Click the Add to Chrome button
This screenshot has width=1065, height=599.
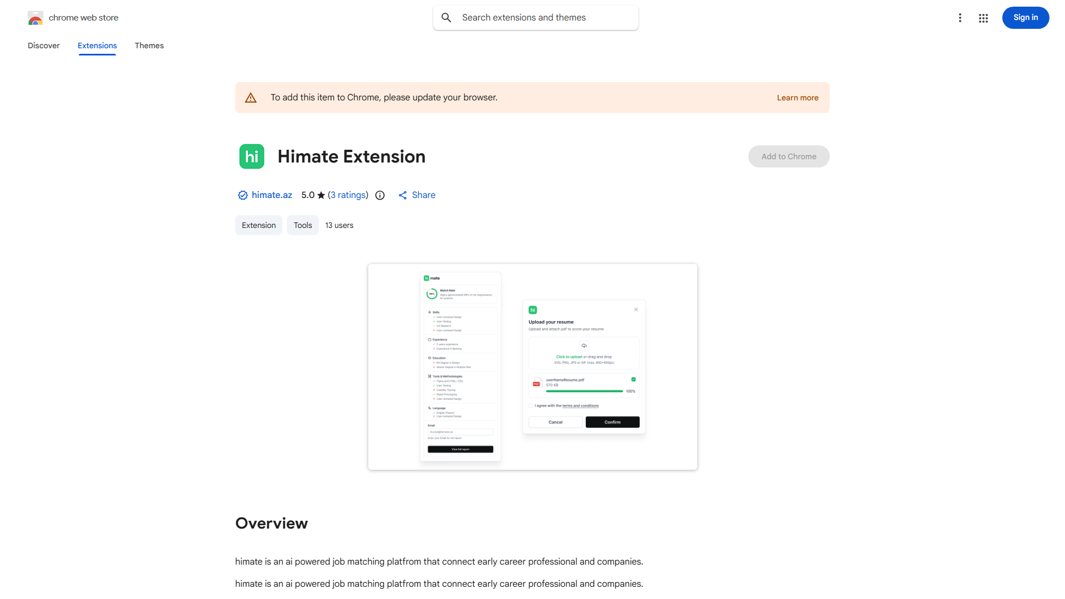tap(788, 156)
